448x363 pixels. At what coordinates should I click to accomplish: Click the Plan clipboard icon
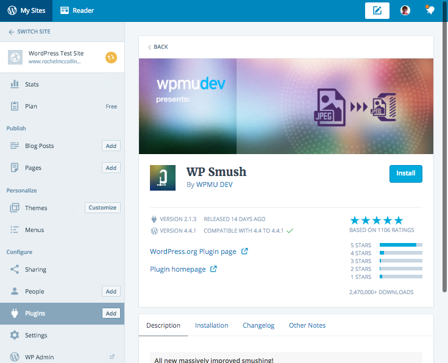15,106
